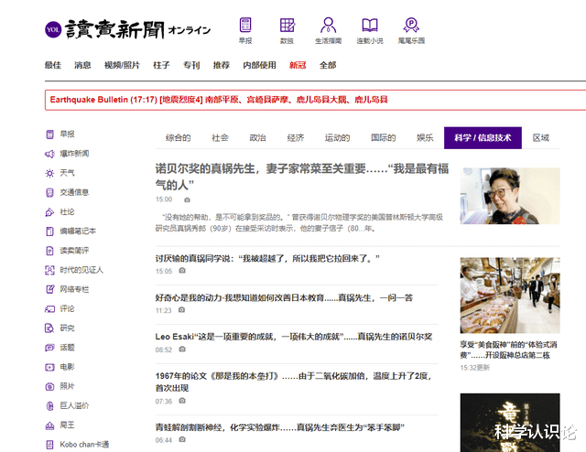Click the 天气 sun icon
This screenshot has height=452, width=586.
tap(49, 173)
